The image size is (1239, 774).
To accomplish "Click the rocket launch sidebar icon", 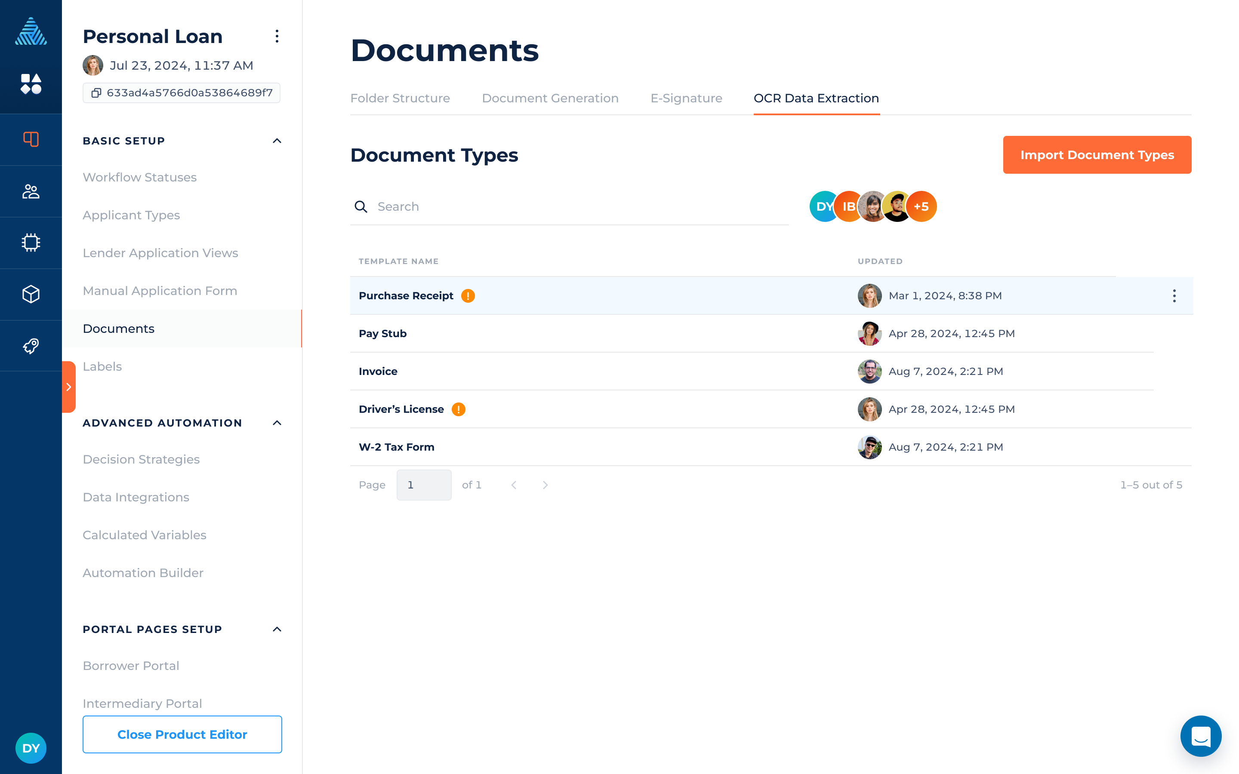I will tap(31, 346).
